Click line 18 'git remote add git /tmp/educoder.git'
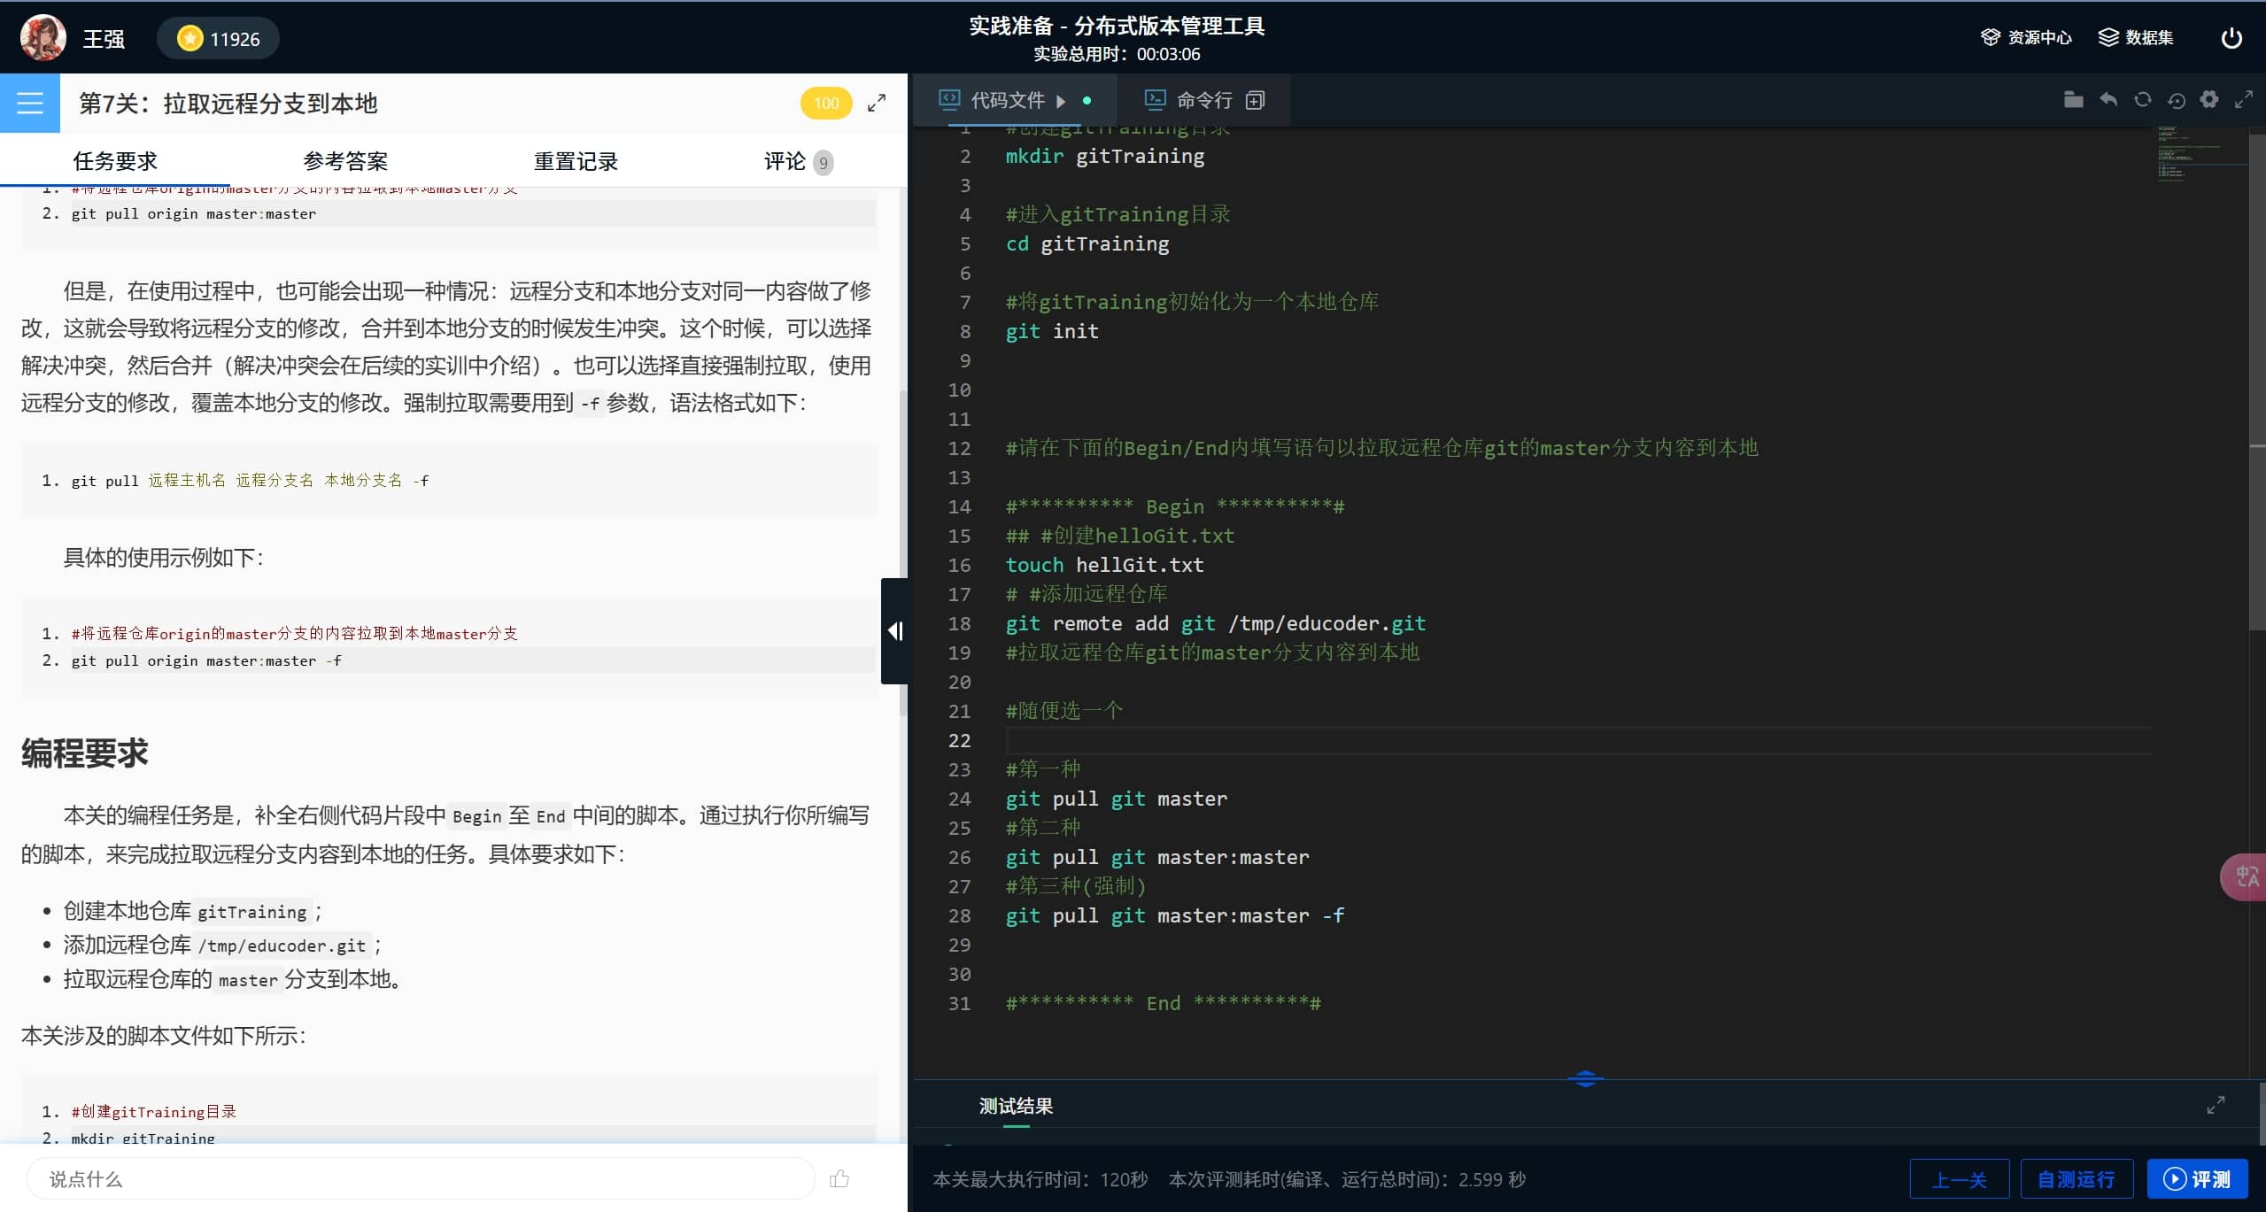This screenshot has height=1212, width=2266. point(1215,623)
